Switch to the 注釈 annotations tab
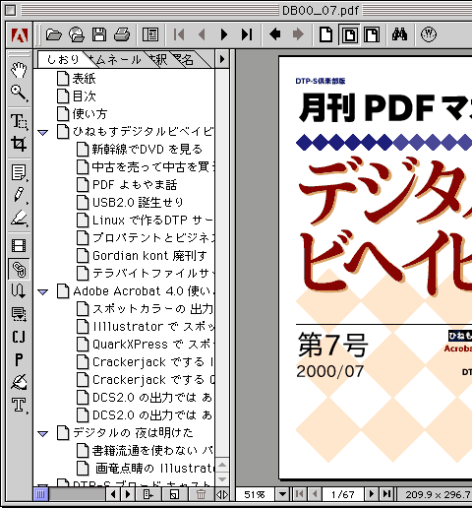This screenshot has height=508, width=472. (158, 59)
